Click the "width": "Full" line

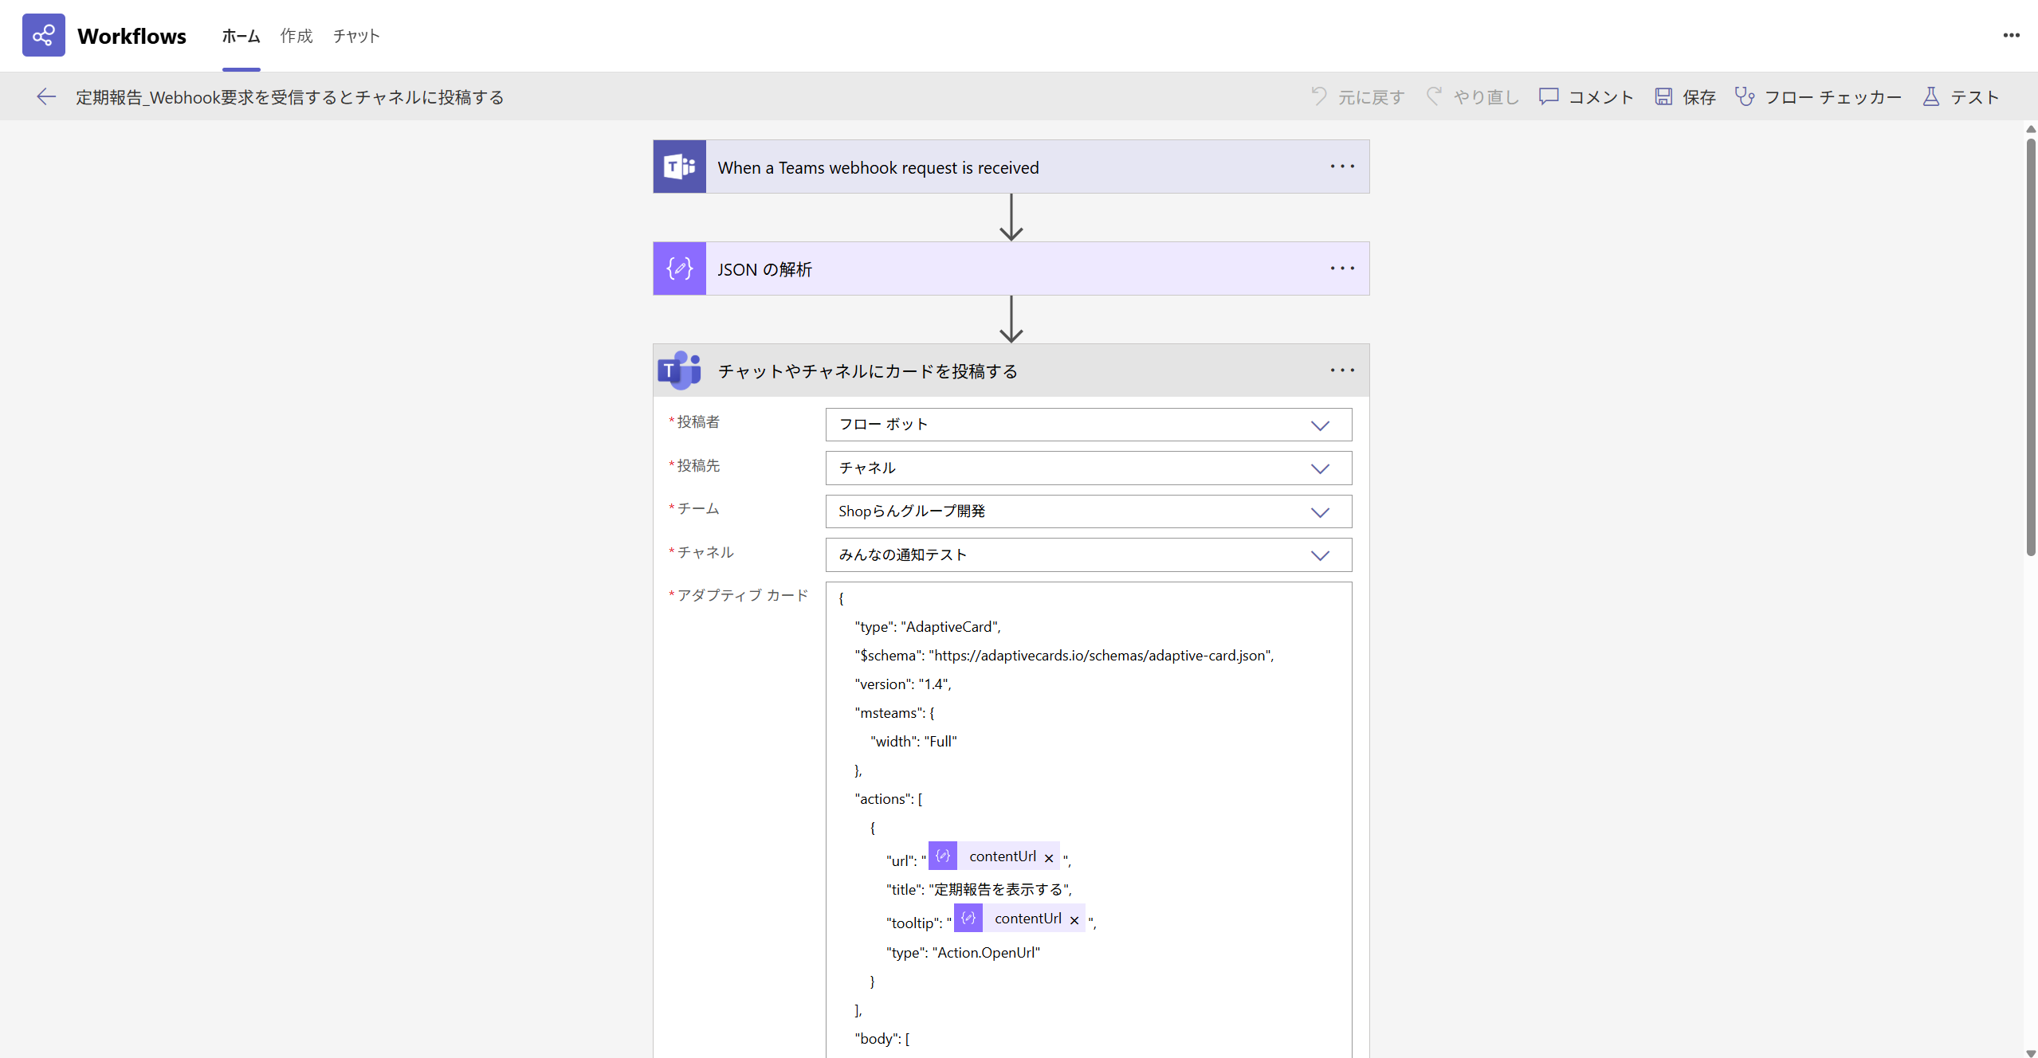click(913, 742)
